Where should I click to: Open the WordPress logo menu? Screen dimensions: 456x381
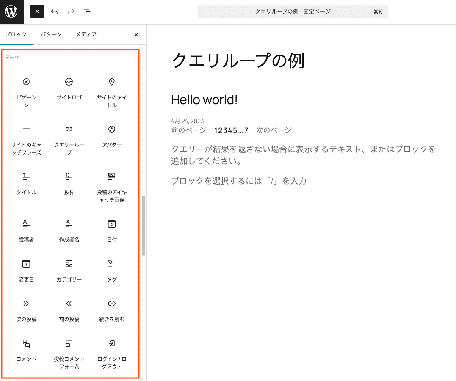(x=11, y=11)
